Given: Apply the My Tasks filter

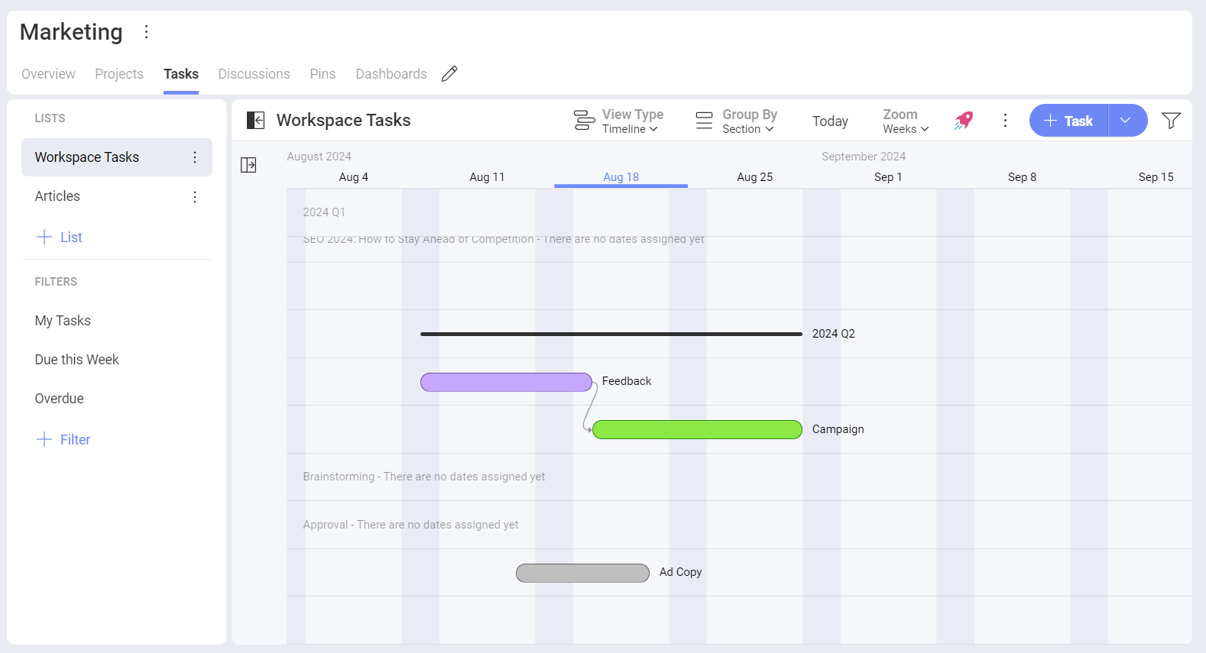Looking at the screenshot, I should (x=63, y=321).
